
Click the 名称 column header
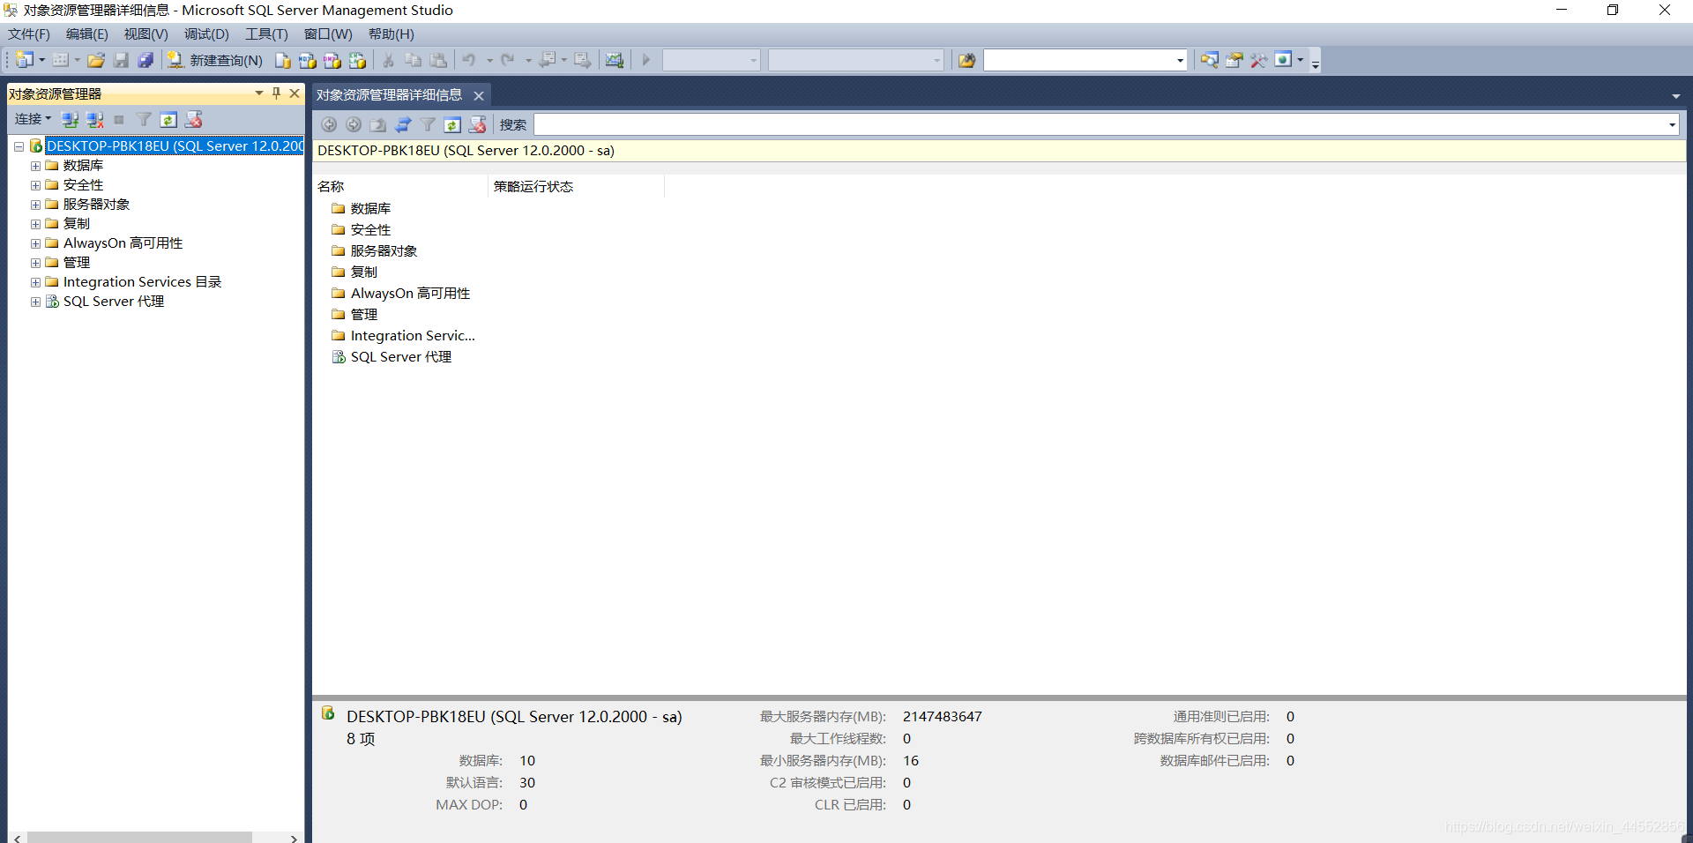click(x=400, y=186)
